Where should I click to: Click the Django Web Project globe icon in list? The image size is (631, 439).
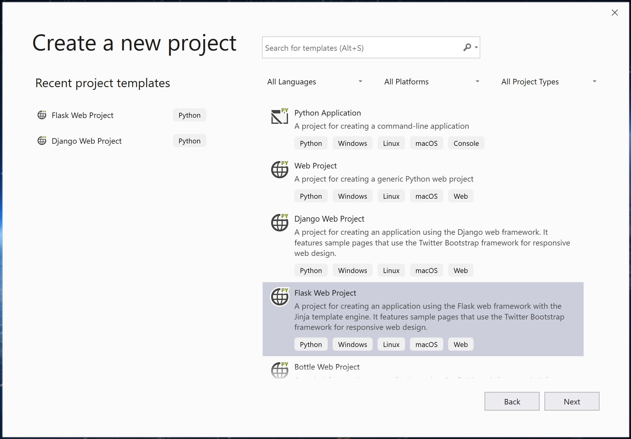(x=280, y=223)
